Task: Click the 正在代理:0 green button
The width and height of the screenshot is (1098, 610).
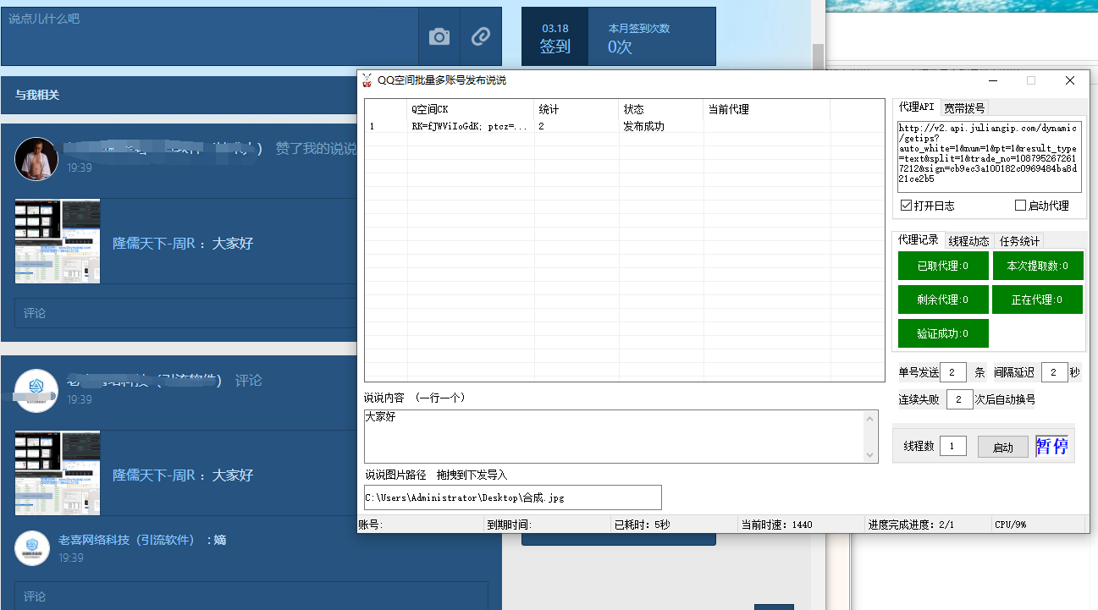Action: tap(1038, 300)
